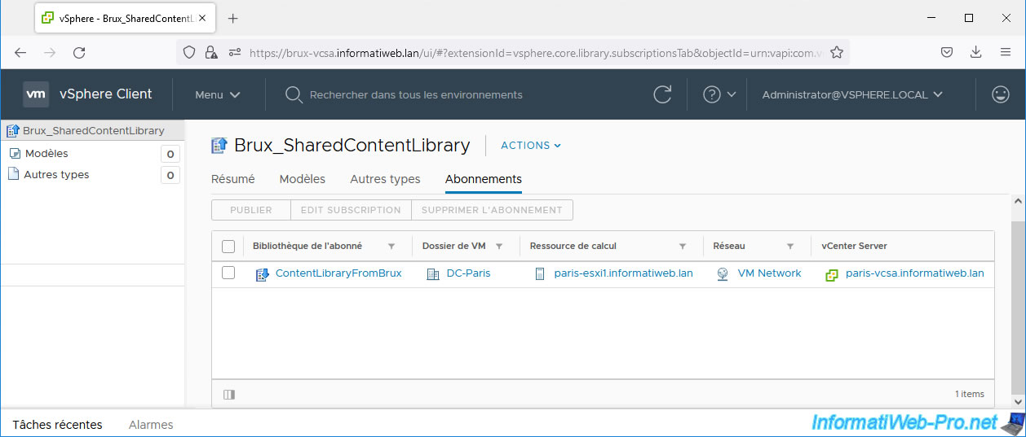Viewport: 1026px width, 437px height.
Task: Switch to the Résumé tab
Action: [x=232, y=179]
